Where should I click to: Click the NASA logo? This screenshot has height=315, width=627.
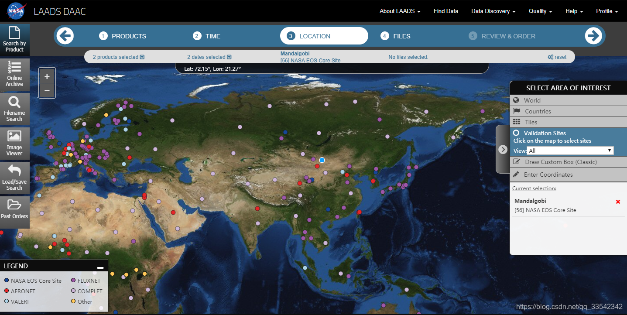click(16, 11)
